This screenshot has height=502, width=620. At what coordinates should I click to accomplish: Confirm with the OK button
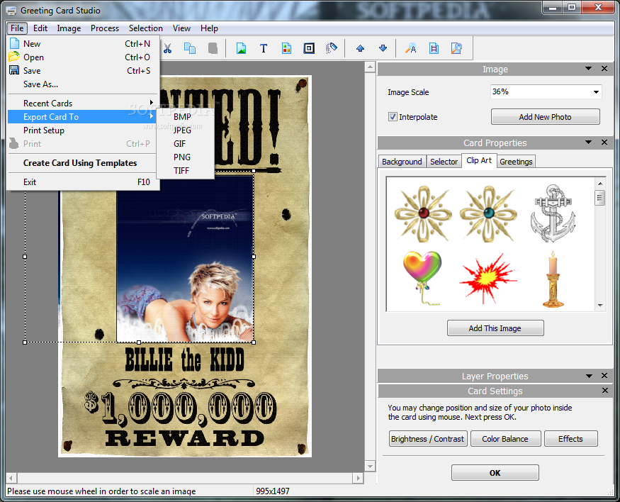(495, 473)
